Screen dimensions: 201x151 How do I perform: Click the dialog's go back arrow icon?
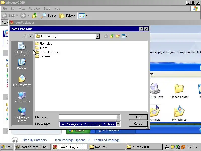coord(106,36)
